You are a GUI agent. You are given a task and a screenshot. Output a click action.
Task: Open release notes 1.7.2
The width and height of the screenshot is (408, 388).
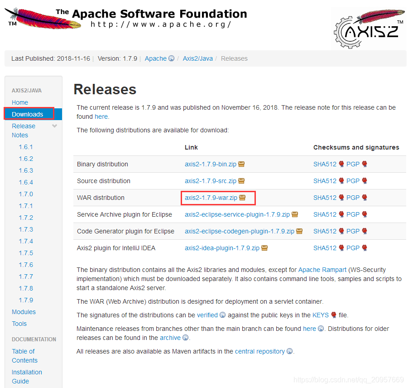point(26,218)
